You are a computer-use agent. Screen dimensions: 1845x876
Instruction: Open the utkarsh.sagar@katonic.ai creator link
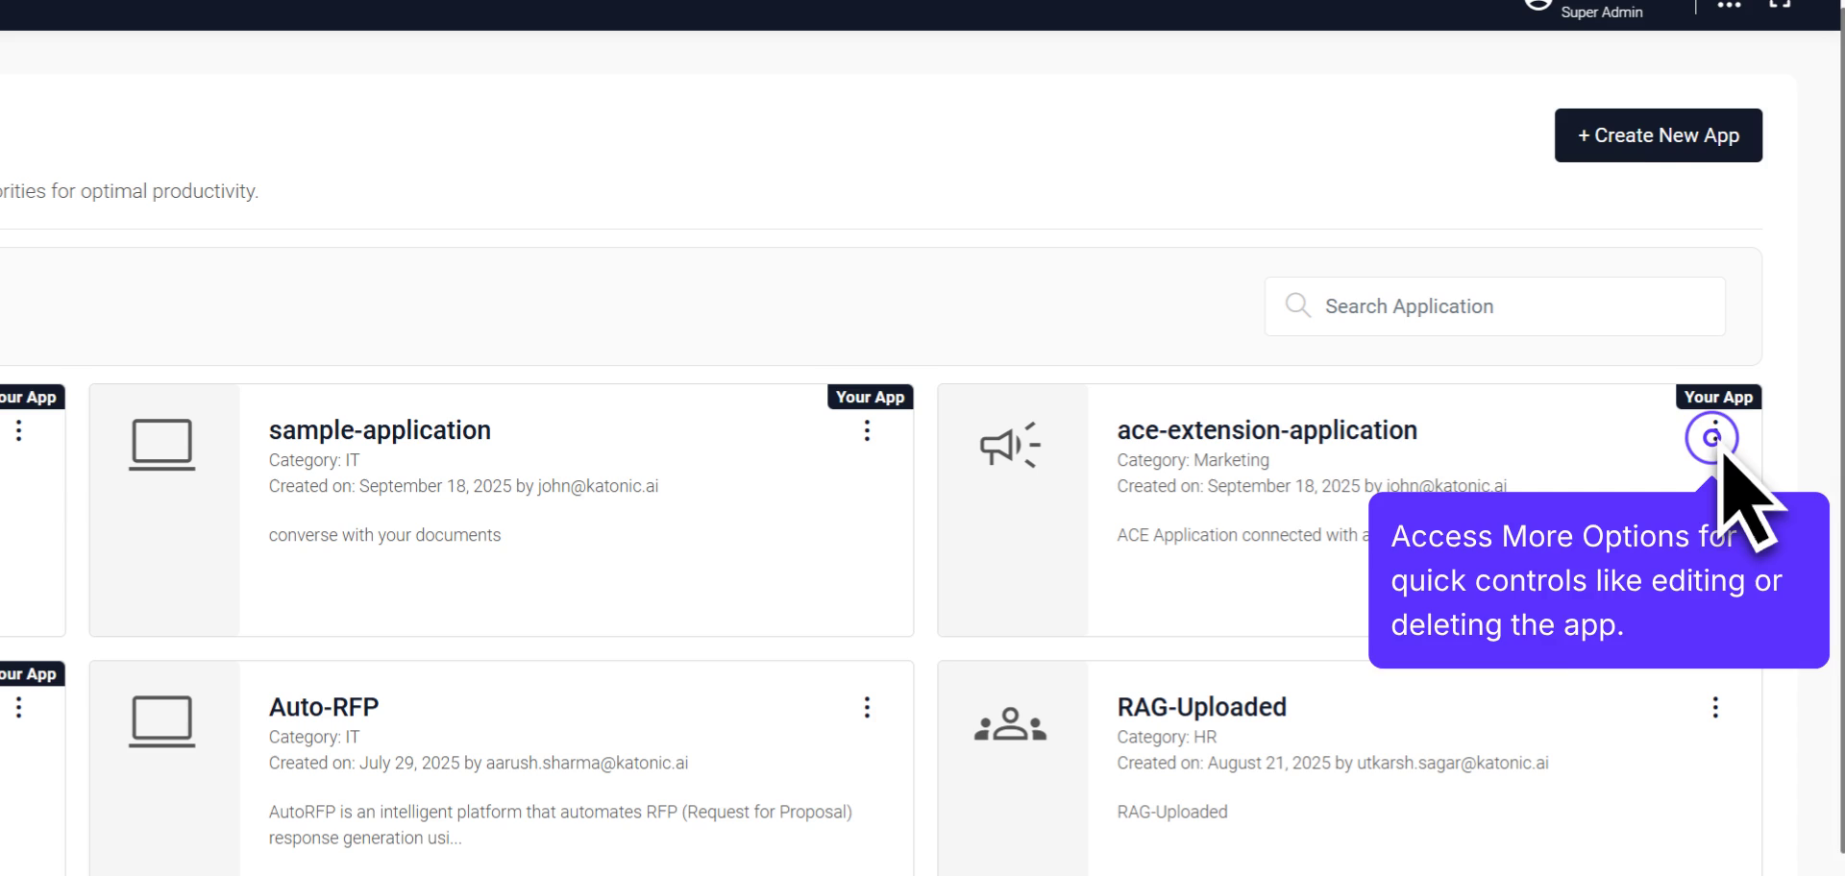click(x=1451, y=763)
